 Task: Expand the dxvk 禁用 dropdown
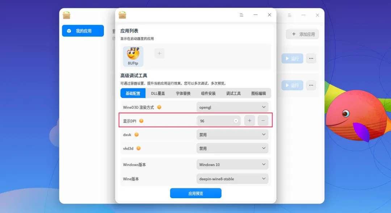232,135
